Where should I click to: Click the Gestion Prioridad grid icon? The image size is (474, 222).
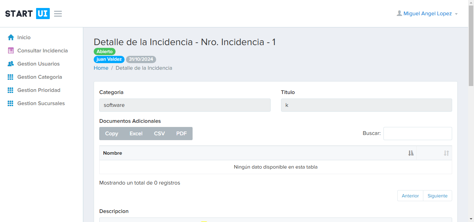point(11,90)
